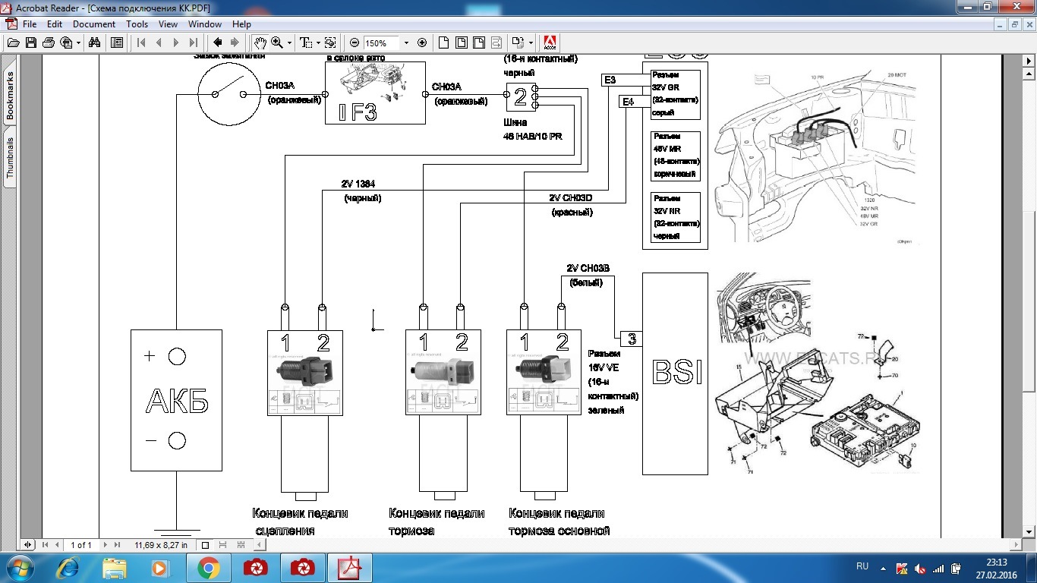Go to last page in status bar
Screen dimensions: 1037x583
point(117,544)
